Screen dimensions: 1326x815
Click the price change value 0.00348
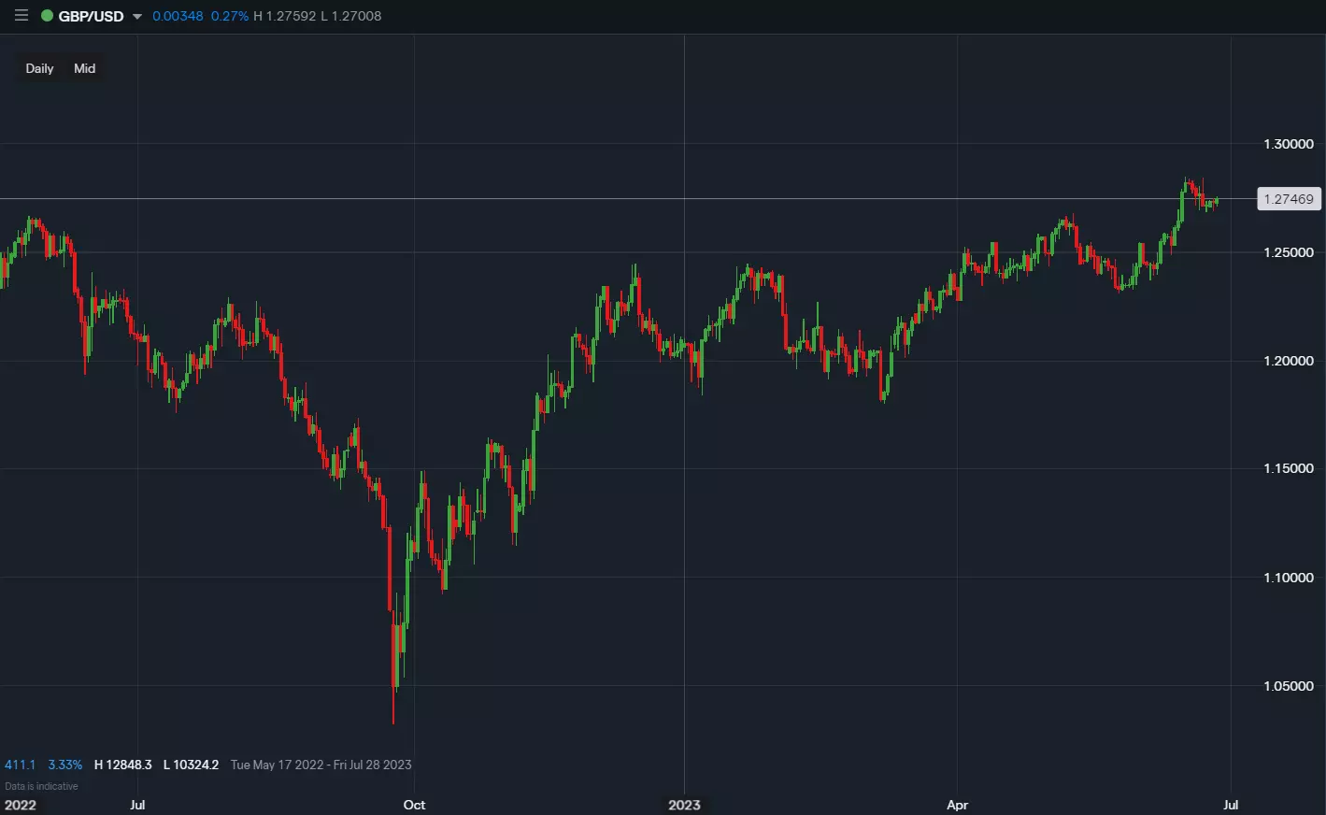coord(178,16)
